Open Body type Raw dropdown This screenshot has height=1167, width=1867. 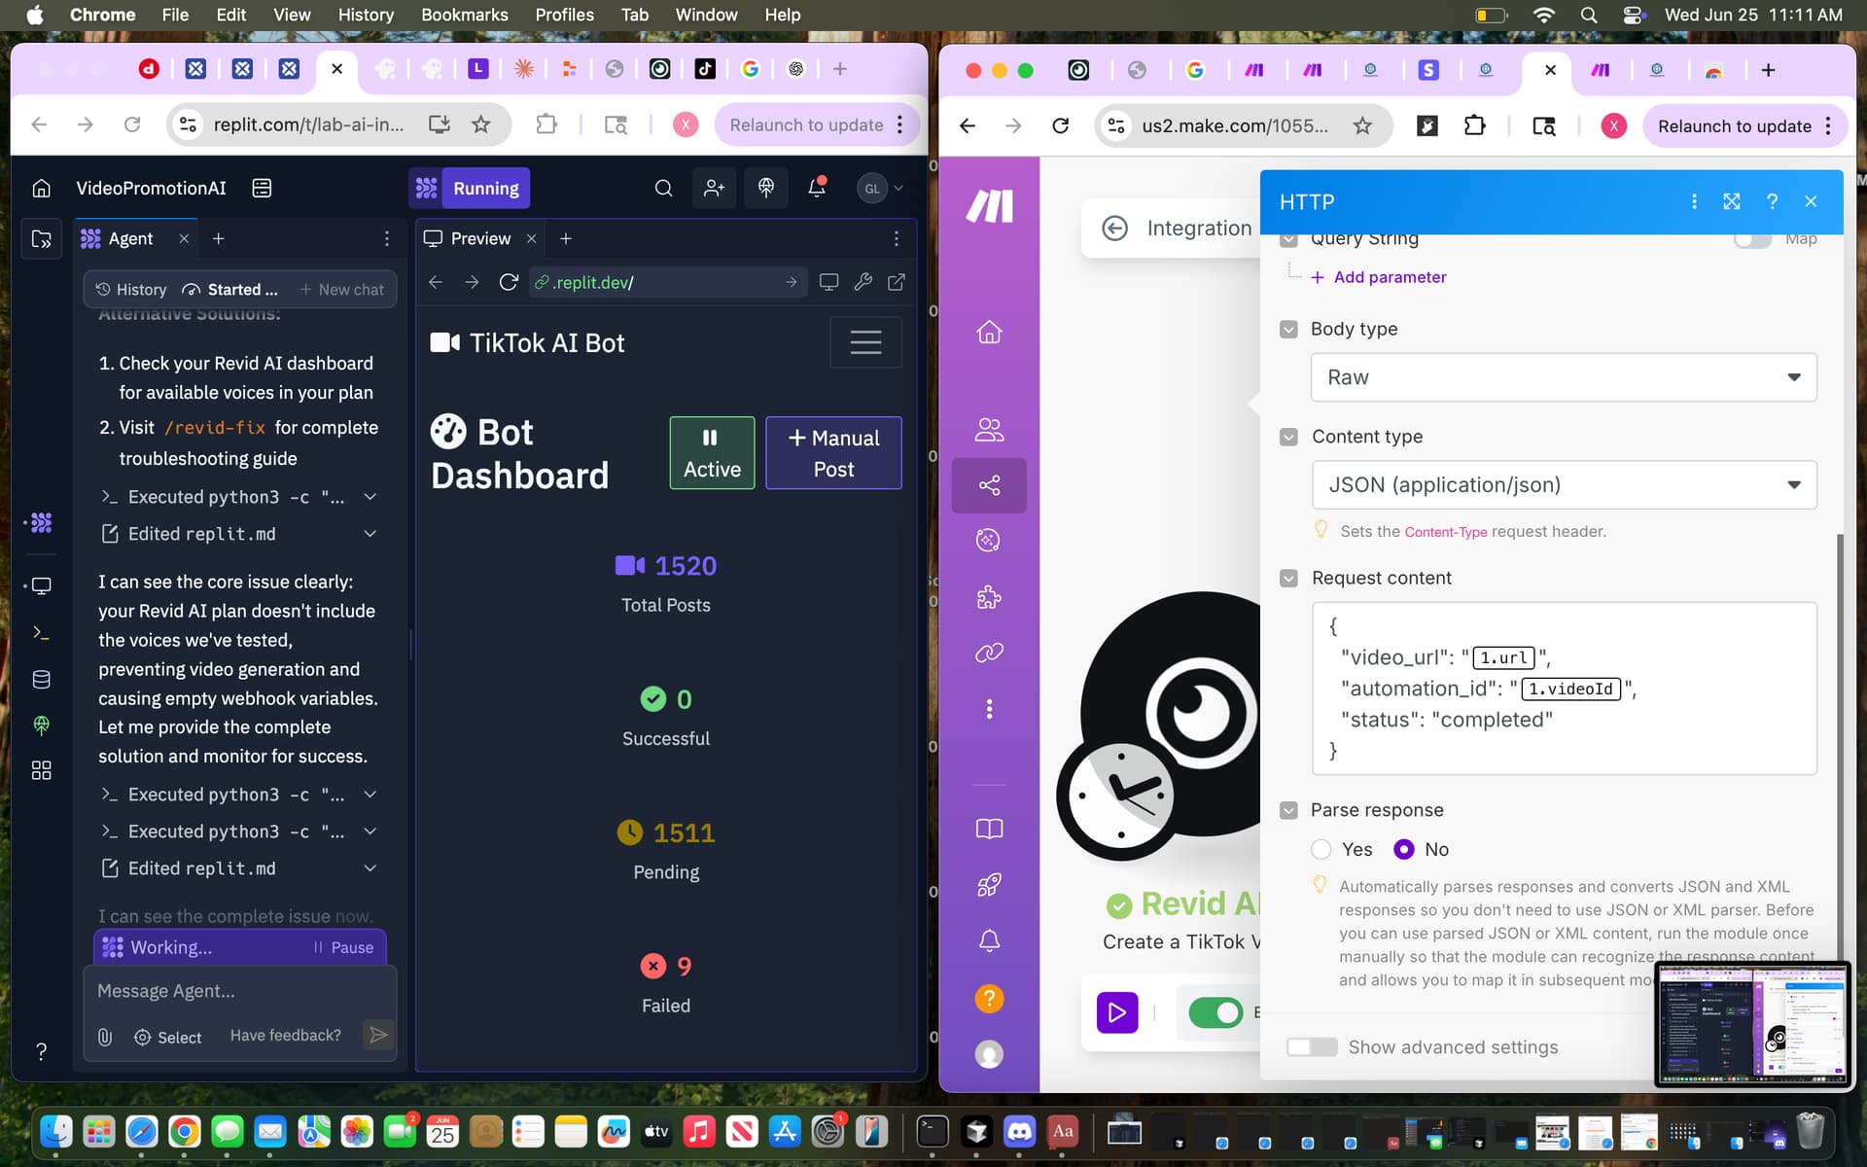pos(1564,377)
